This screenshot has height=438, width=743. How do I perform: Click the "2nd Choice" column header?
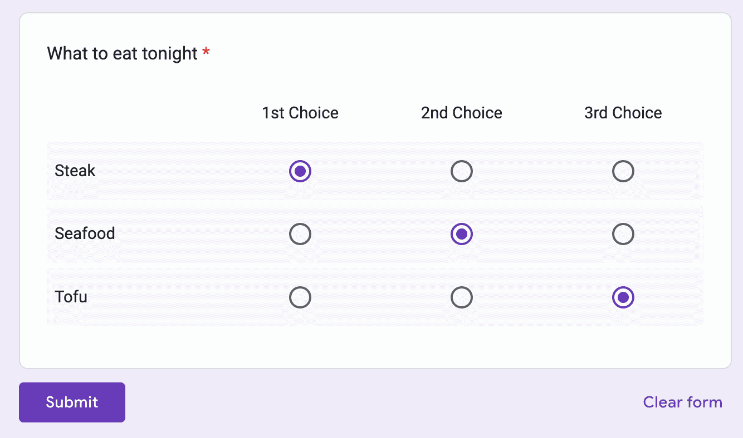pyautogui.click(x=462, y=113)
